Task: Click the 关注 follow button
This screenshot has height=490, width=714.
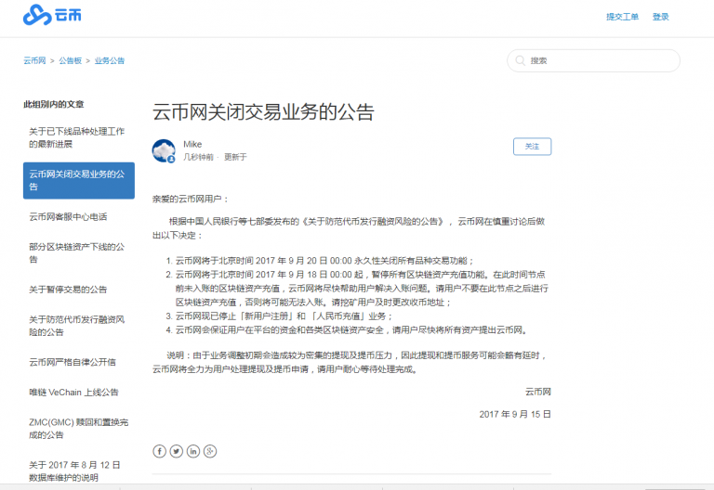Action: pyautogui.click(x=532, y=147)
